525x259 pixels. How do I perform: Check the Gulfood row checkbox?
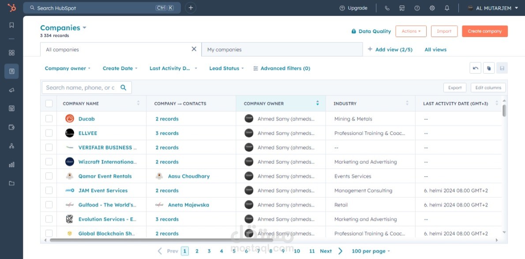click(49, 205)
